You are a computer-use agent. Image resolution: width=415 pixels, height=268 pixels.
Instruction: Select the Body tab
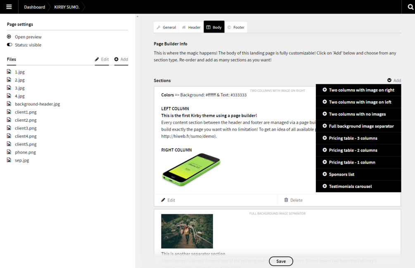click(x=214, y=27)
